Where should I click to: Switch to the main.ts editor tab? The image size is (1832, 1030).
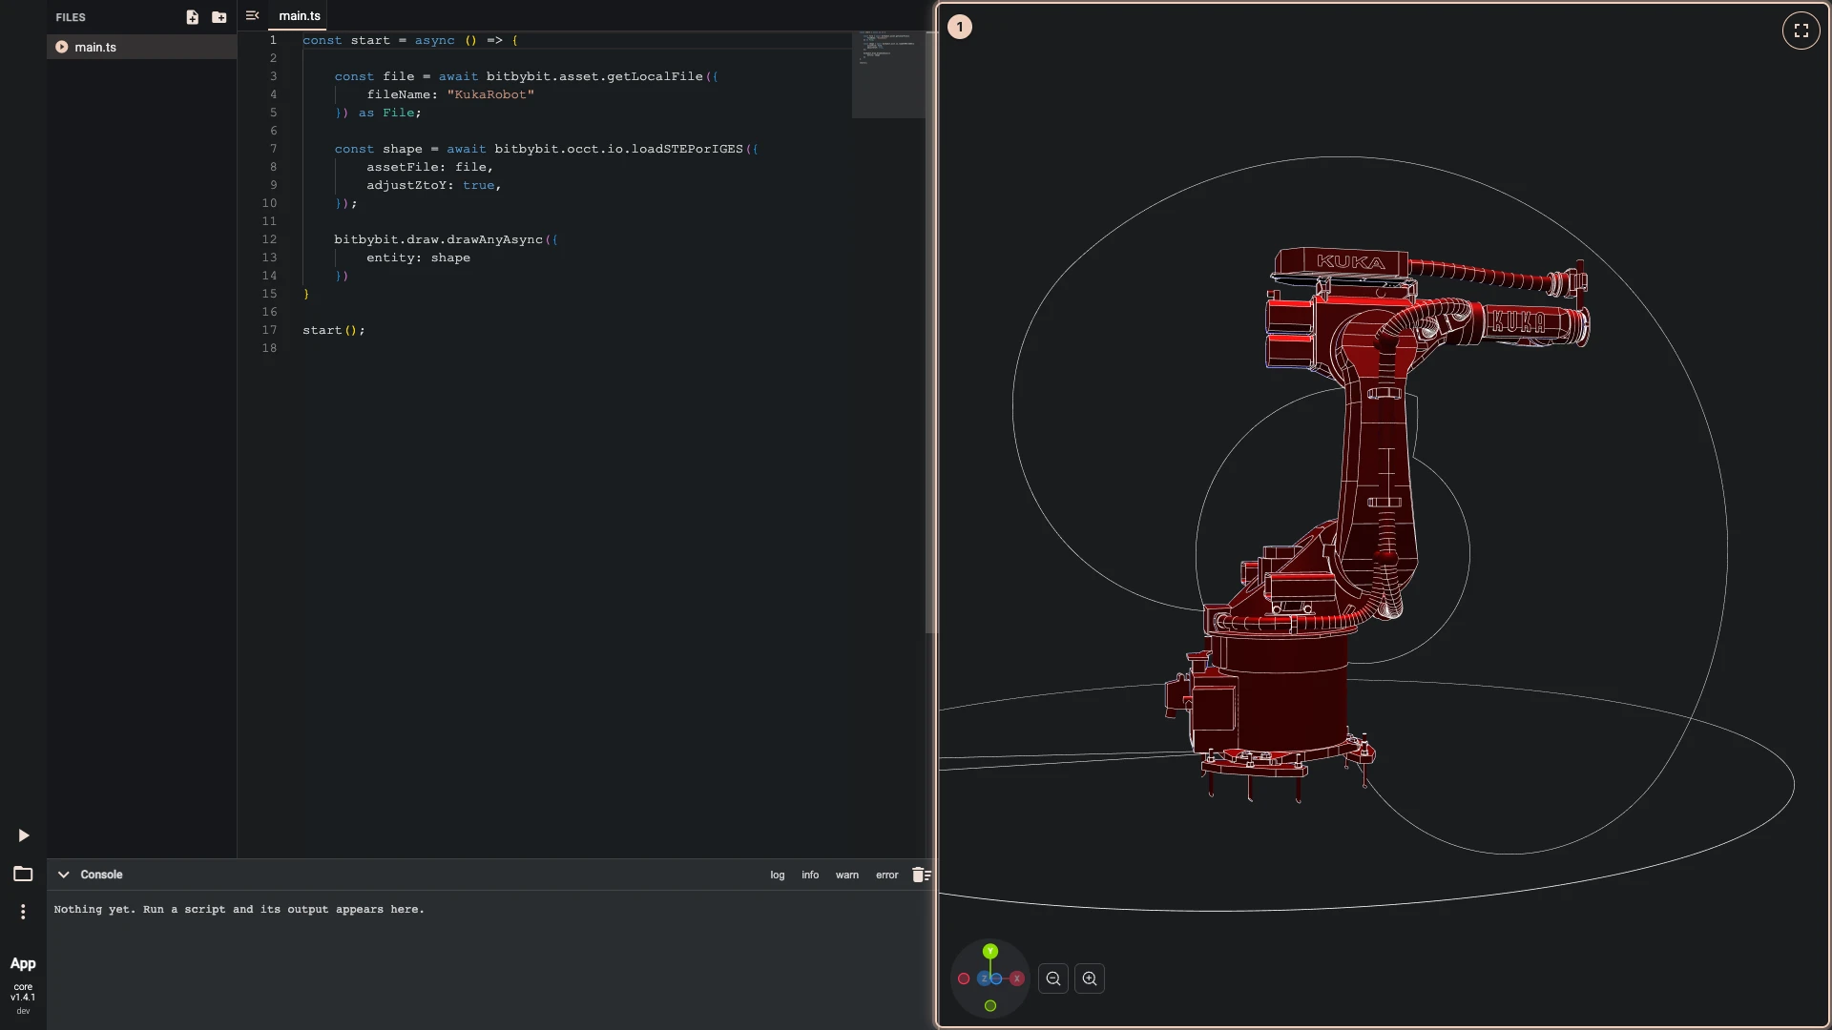(x=300, y=16)
